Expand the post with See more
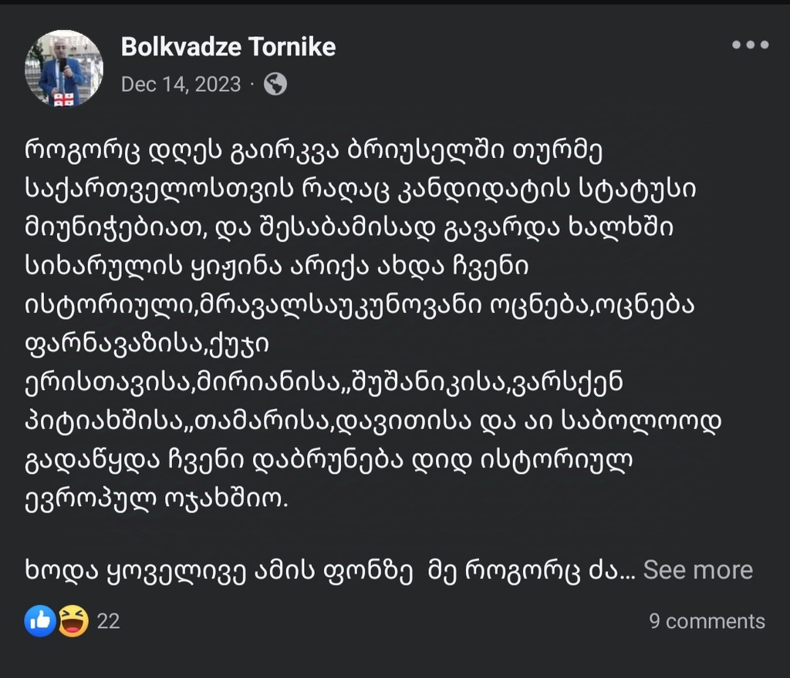 (x=697, y=570)
